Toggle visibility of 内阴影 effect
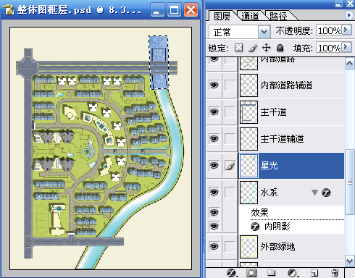 pyautogui.click(x=214, y=227)
